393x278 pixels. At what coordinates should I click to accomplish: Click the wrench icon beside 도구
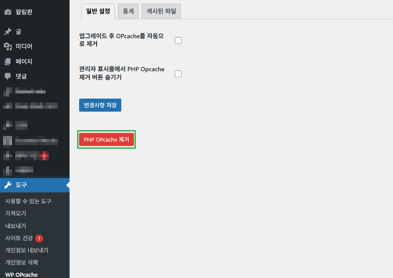[x=8, y=185]
